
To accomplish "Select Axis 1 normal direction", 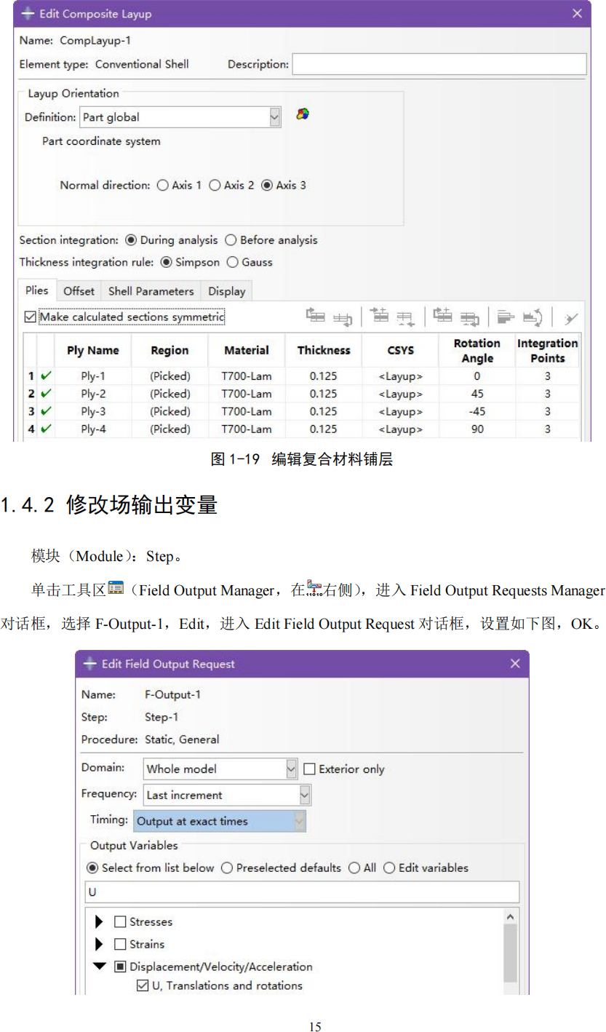I will coord(162,186).
